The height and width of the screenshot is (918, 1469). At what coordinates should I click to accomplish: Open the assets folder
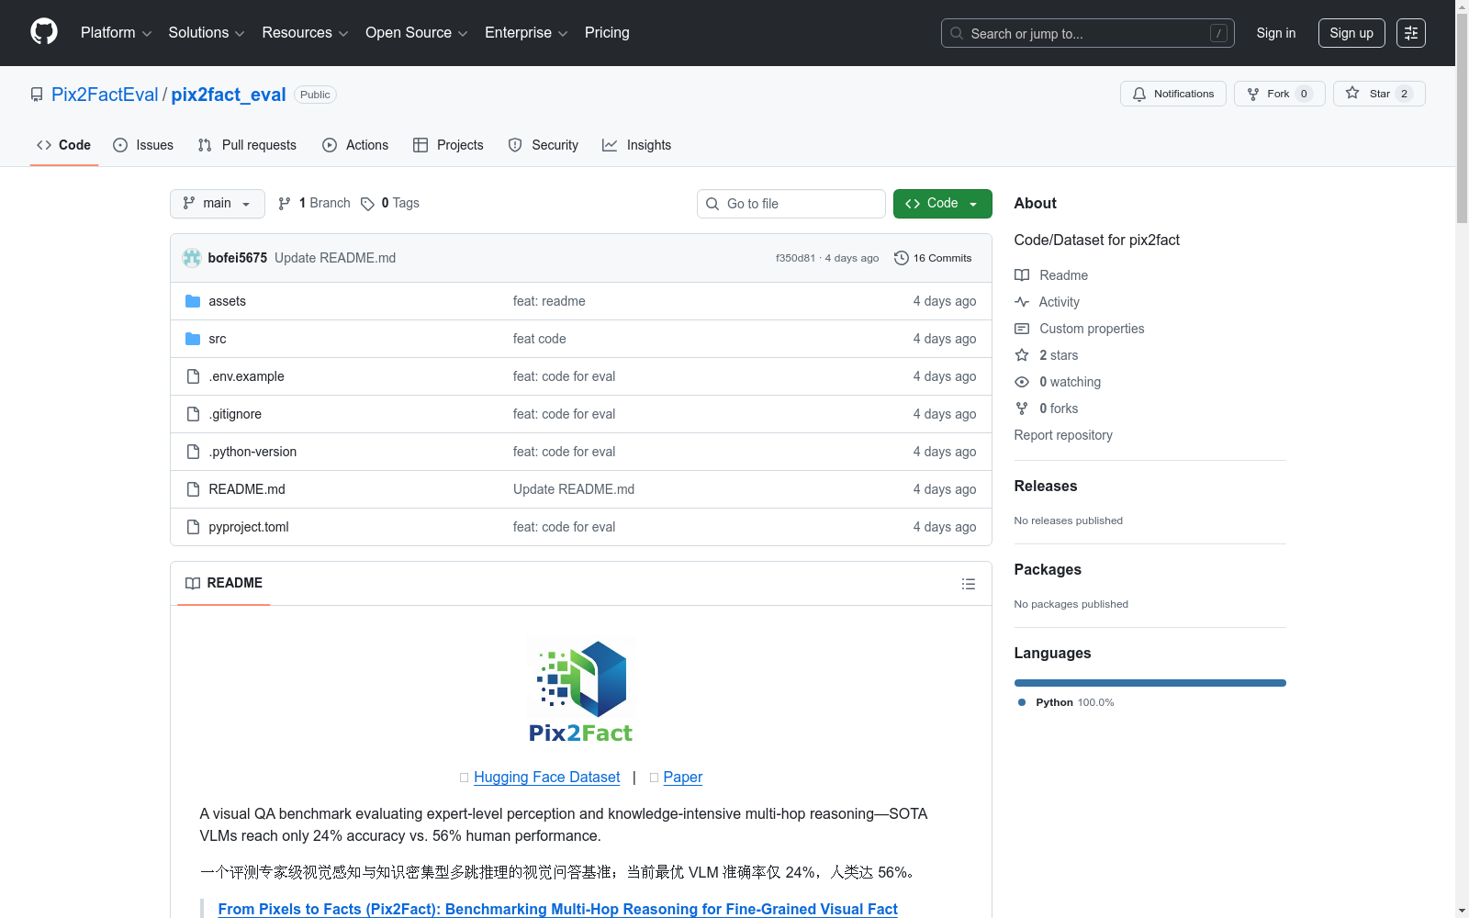(x=227, y=301)
